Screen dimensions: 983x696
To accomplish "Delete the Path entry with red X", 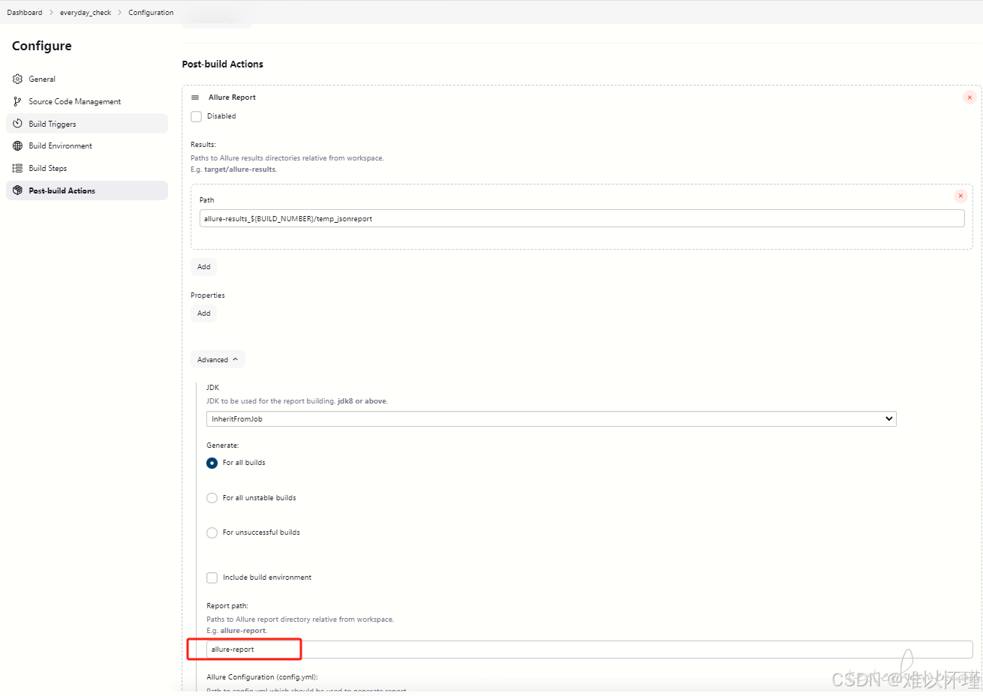I will [960, 196].
